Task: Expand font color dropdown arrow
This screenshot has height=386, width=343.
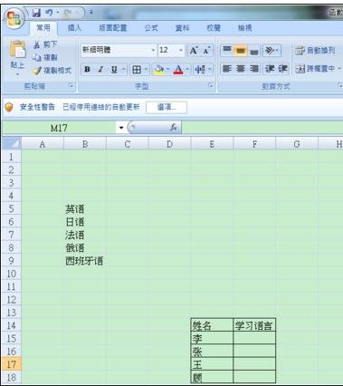Action: tap(187, 70)
